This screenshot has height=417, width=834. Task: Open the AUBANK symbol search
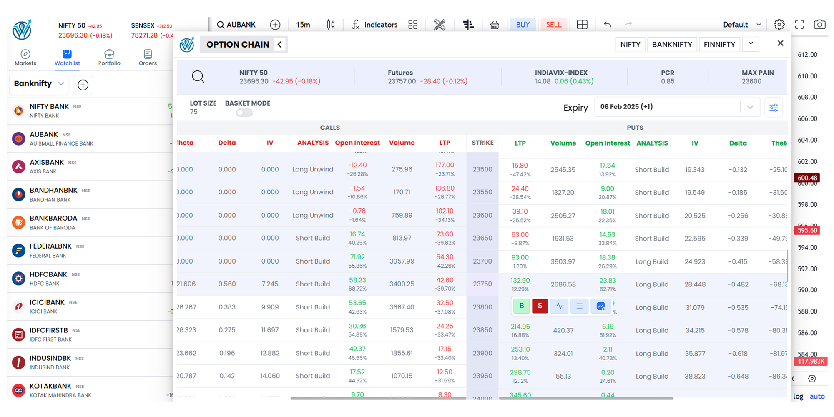[x=236, y=25]
